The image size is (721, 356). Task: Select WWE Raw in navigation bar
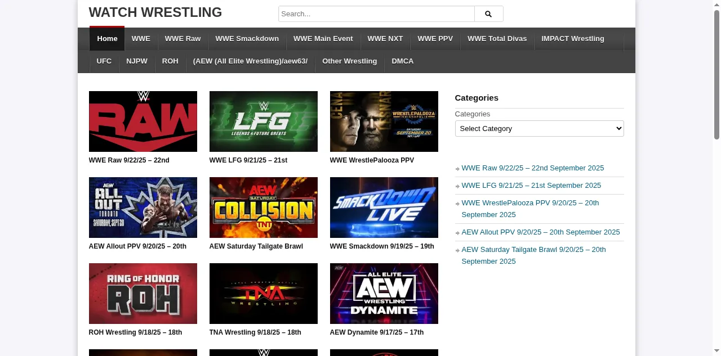click(183, 39)
